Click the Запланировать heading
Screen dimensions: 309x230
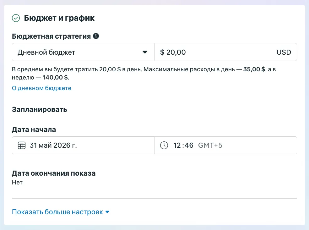pyautogui.click(x=40, y=109)
